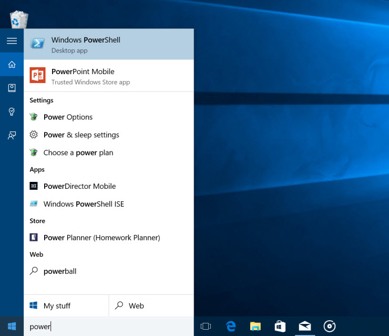Open Choose a power plan

78,153
